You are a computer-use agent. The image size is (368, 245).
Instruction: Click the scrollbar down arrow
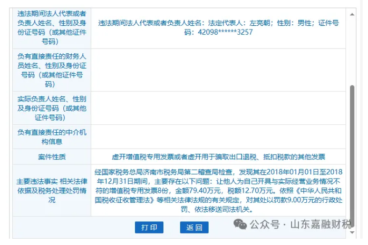click(x=352, y=232)
